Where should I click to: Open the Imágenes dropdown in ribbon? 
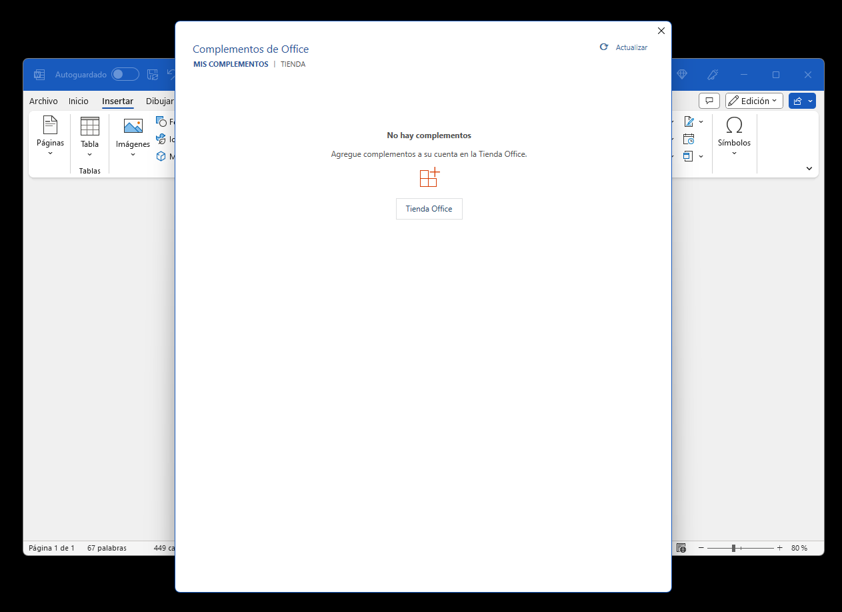(x=133, y=137)
